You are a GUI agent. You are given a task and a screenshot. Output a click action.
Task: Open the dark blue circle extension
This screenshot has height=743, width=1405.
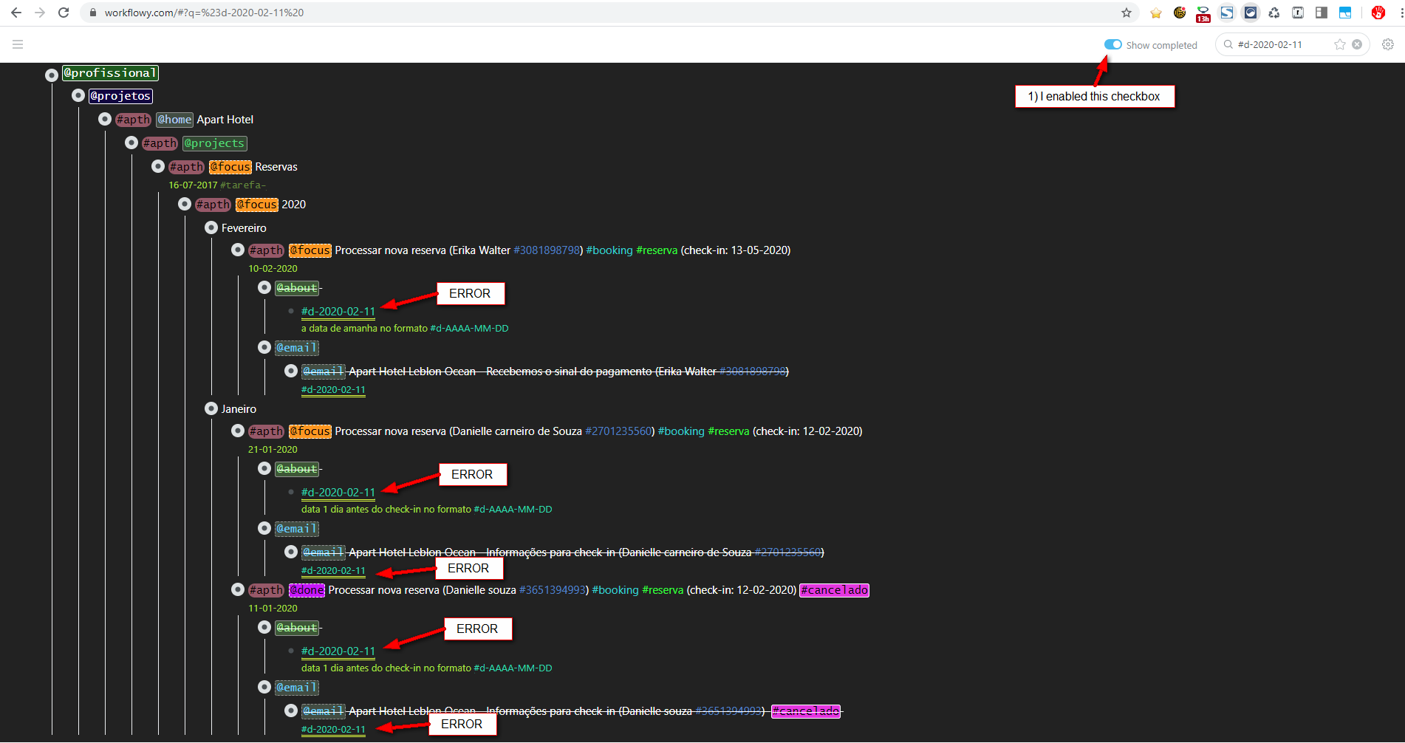click(x=1251, y=13)
